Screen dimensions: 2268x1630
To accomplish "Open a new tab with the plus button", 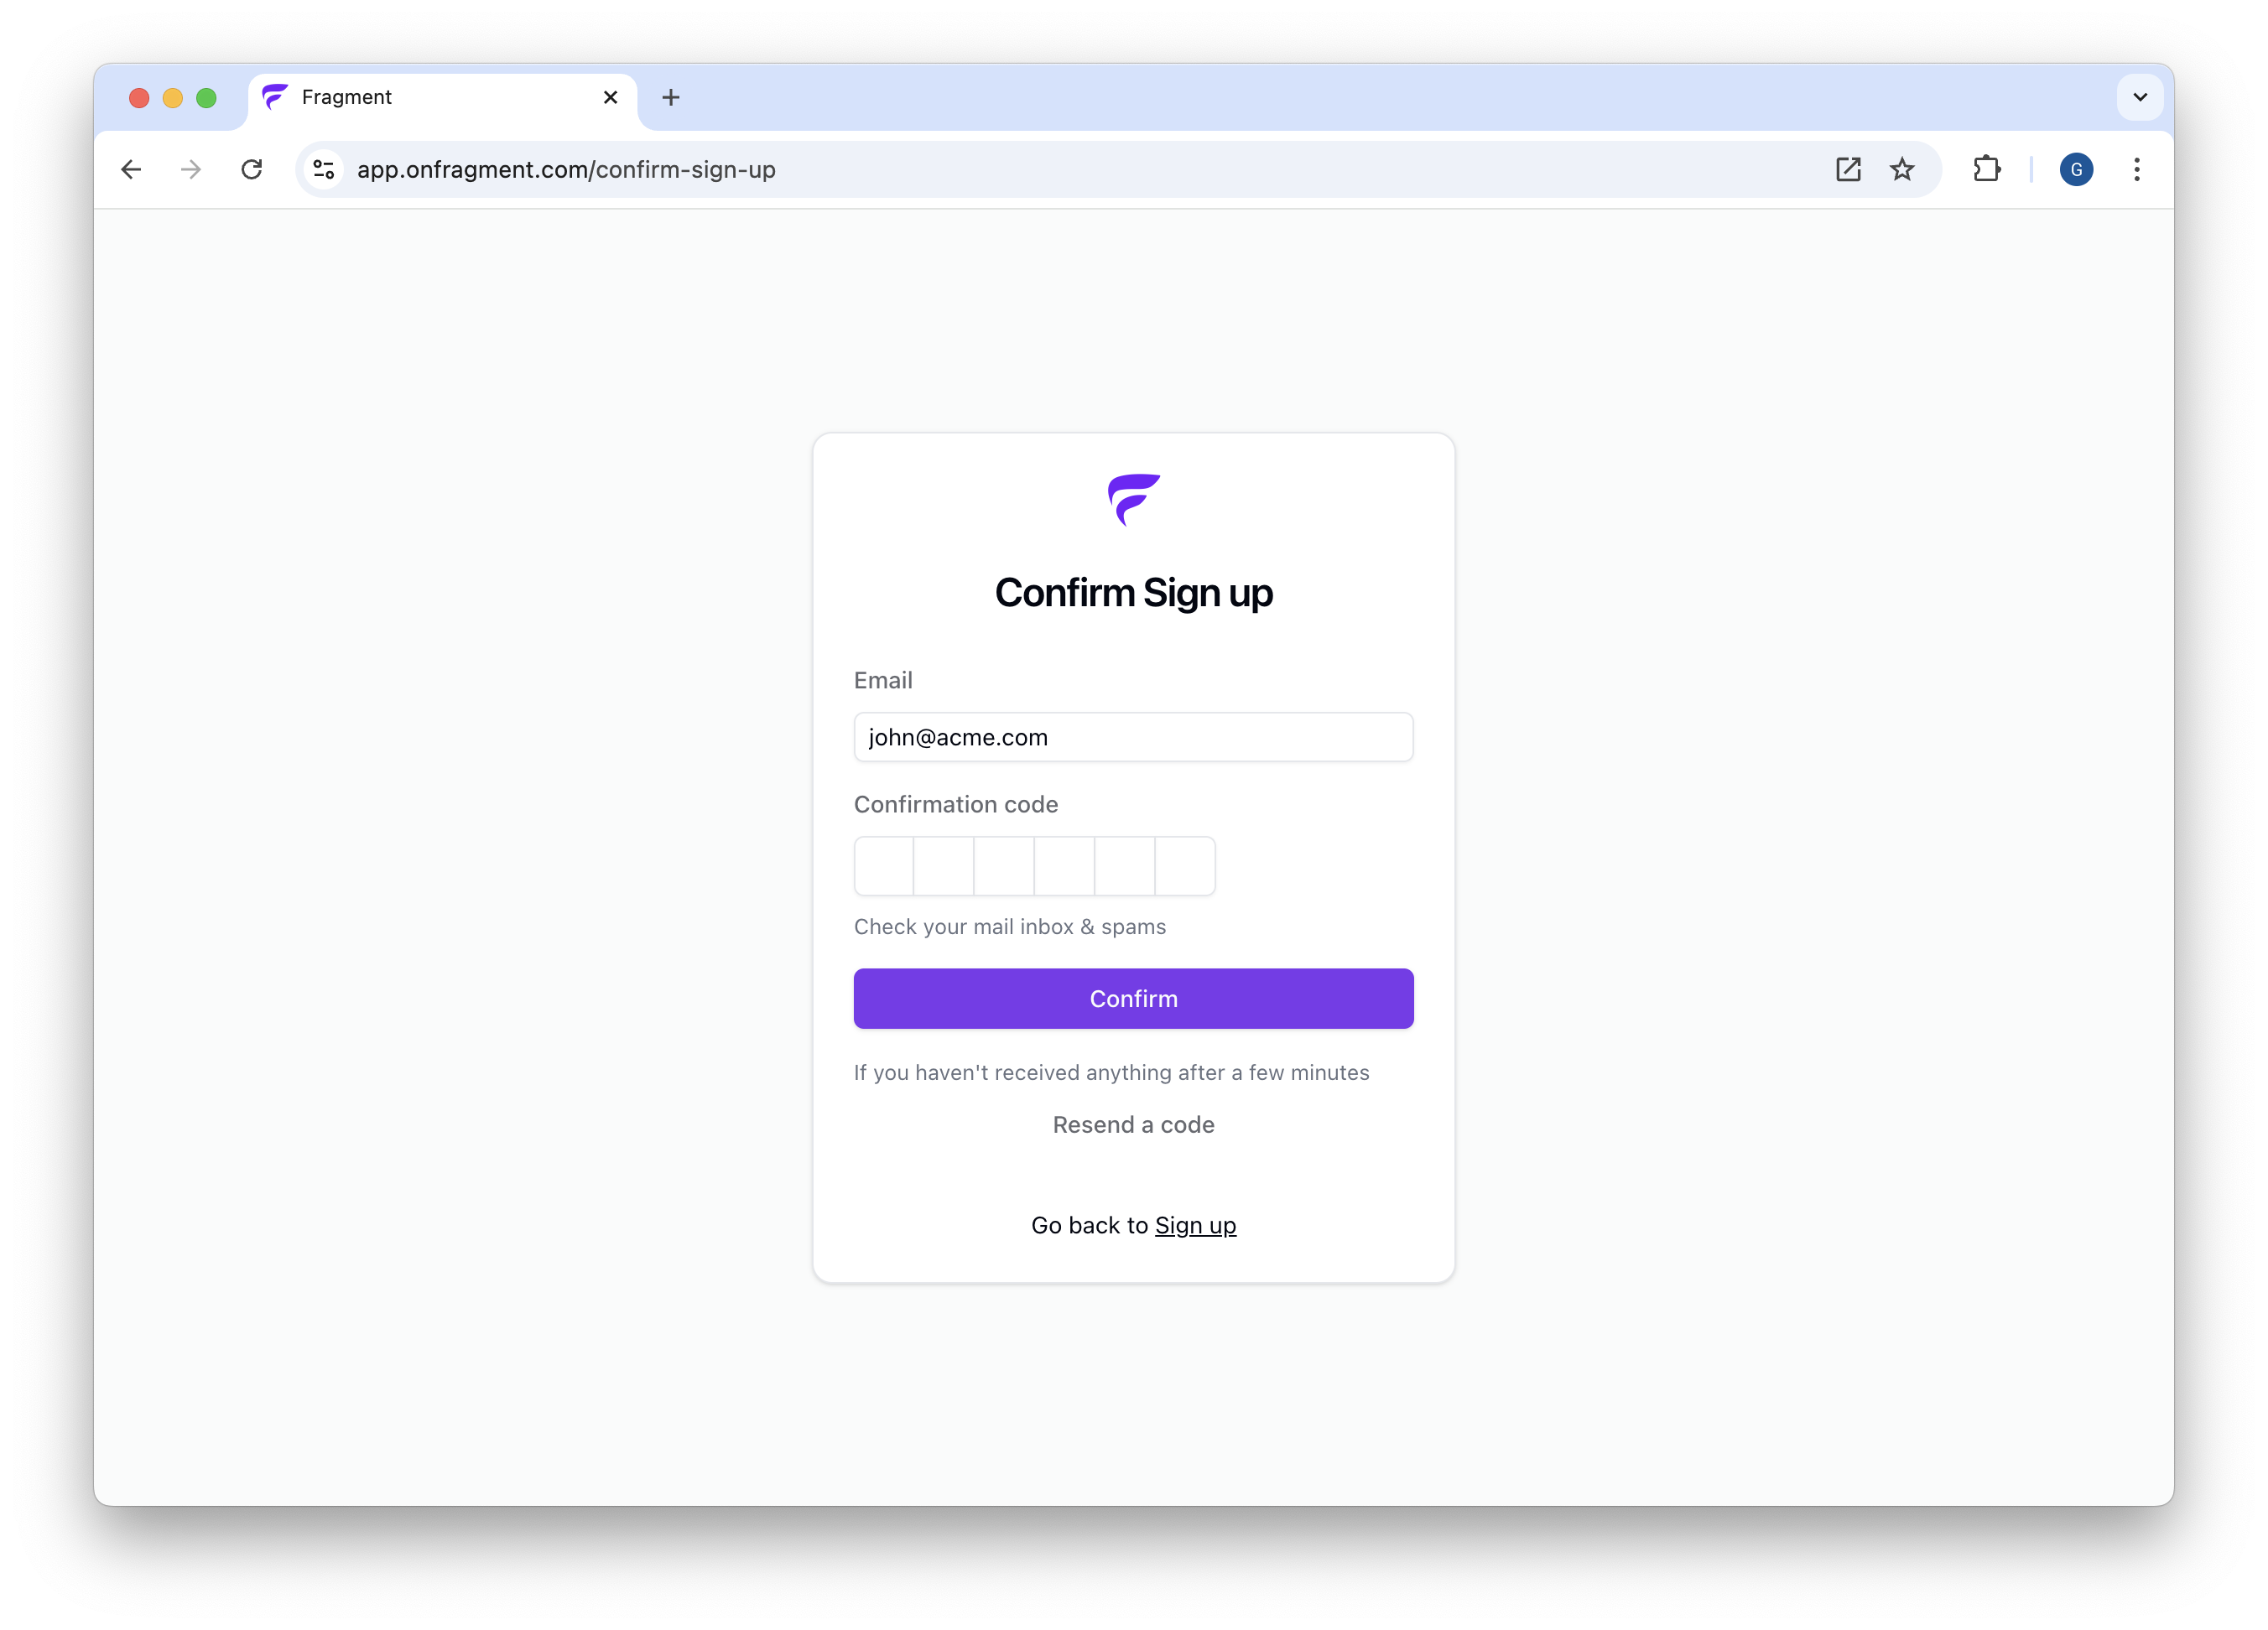I will point(670,97).
